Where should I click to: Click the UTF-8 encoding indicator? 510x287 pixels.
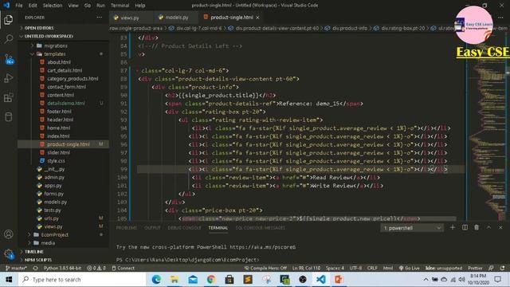pos(355,268)
